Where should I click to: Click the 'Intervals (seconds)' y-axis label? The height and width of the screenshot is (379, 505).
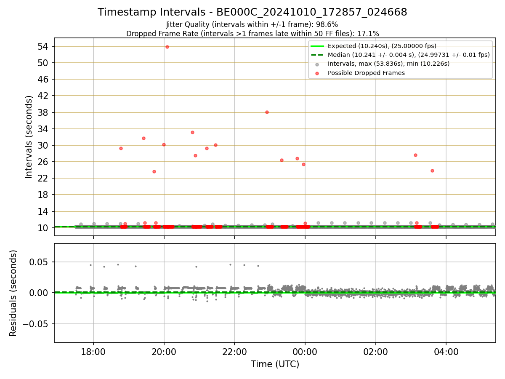coord(29,137)
